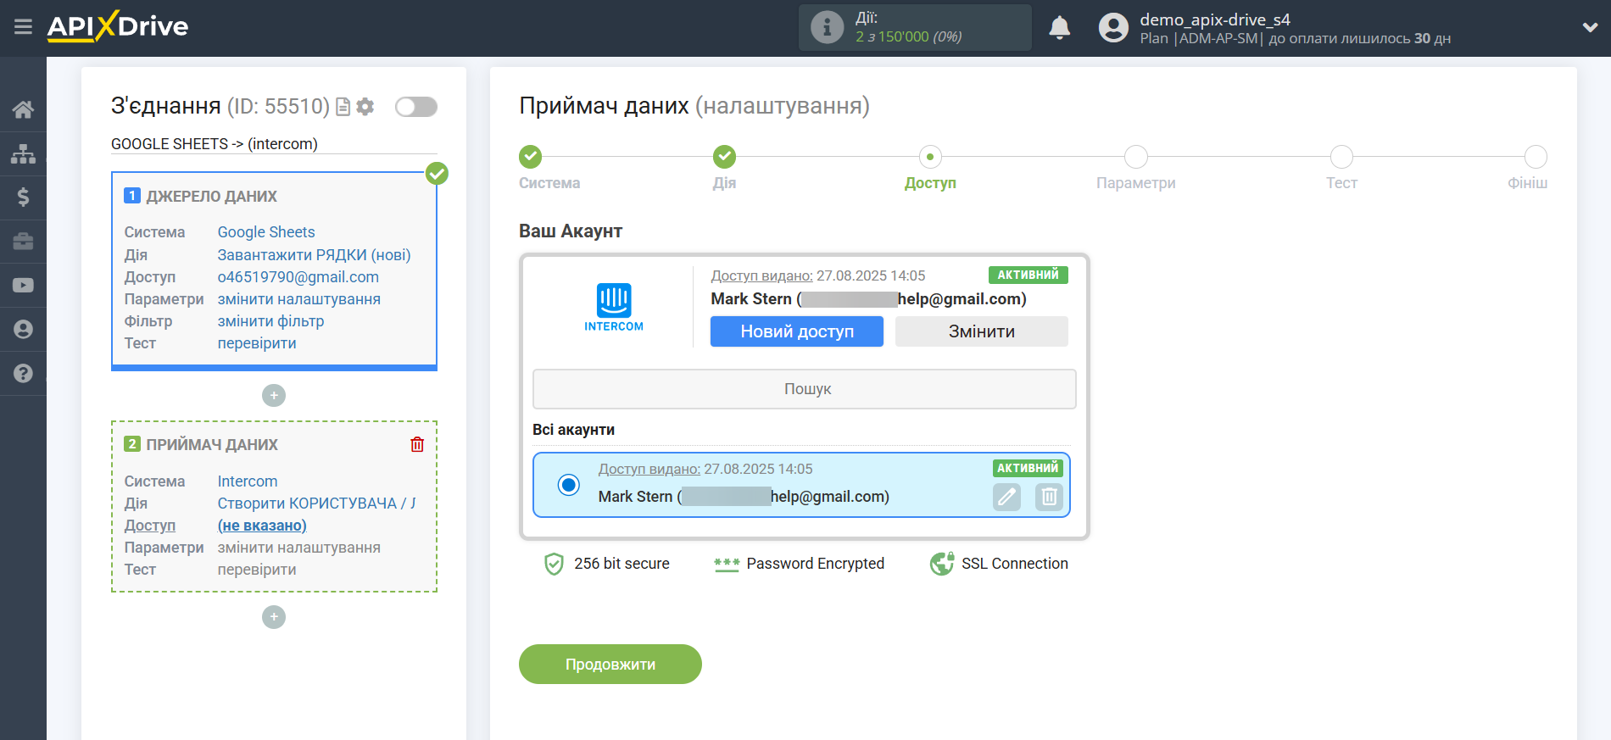The image size is (1611, 740).
Task: Click the Пошук search field
Action: (x=804, y=389)
